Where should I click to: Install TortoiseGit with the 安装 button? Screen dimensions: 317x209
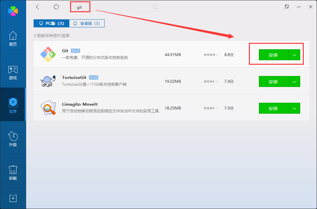(273, 81)
